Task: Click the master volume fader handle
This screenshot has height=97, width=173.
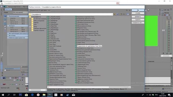Action: (163, 30)
